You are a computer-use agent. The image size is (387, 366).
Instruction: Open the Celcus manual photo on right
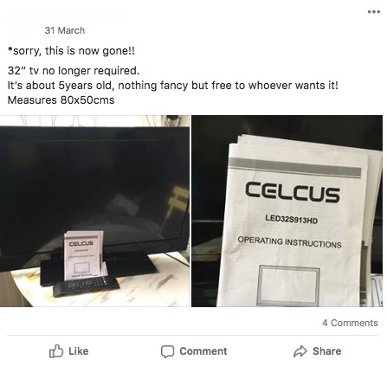coord(287,211)
